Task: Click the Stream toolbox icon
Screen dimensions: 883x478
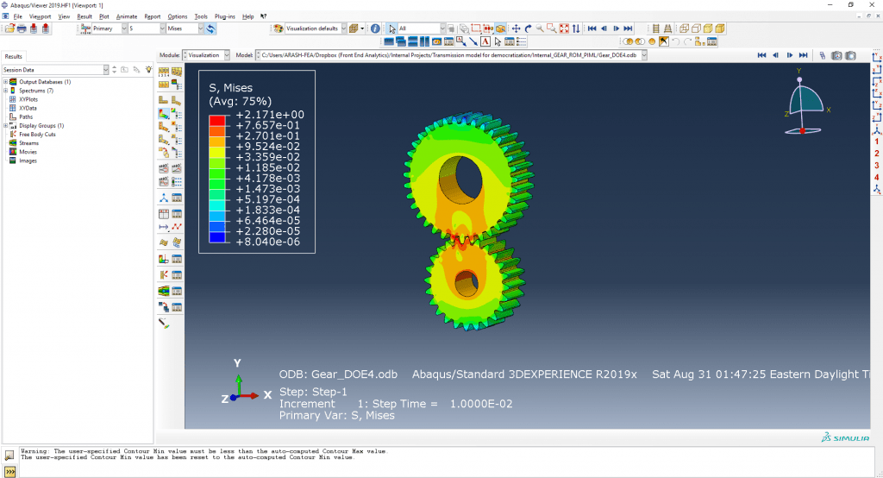Action: 163,290
